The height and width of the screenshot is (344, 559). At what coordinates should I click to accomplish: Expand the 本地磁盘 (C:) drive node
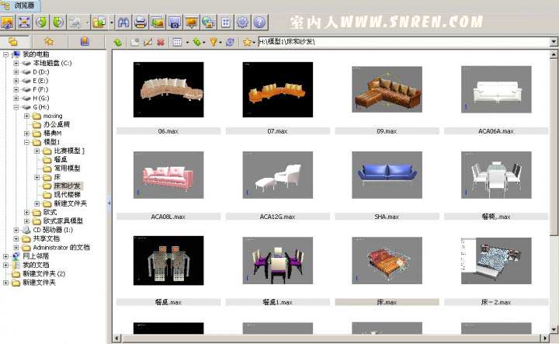pos(16,63)
